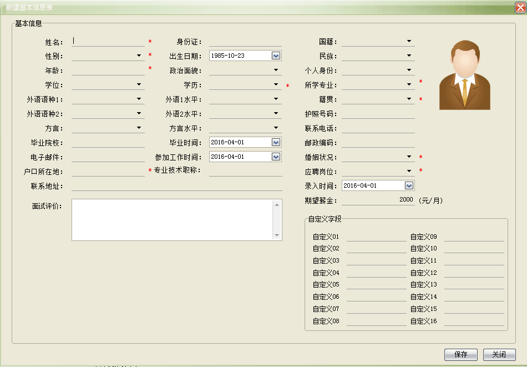This screenshot has width=527, height=367.
Task: Open the 学历 dropdown list
Action: coord(276,84)
